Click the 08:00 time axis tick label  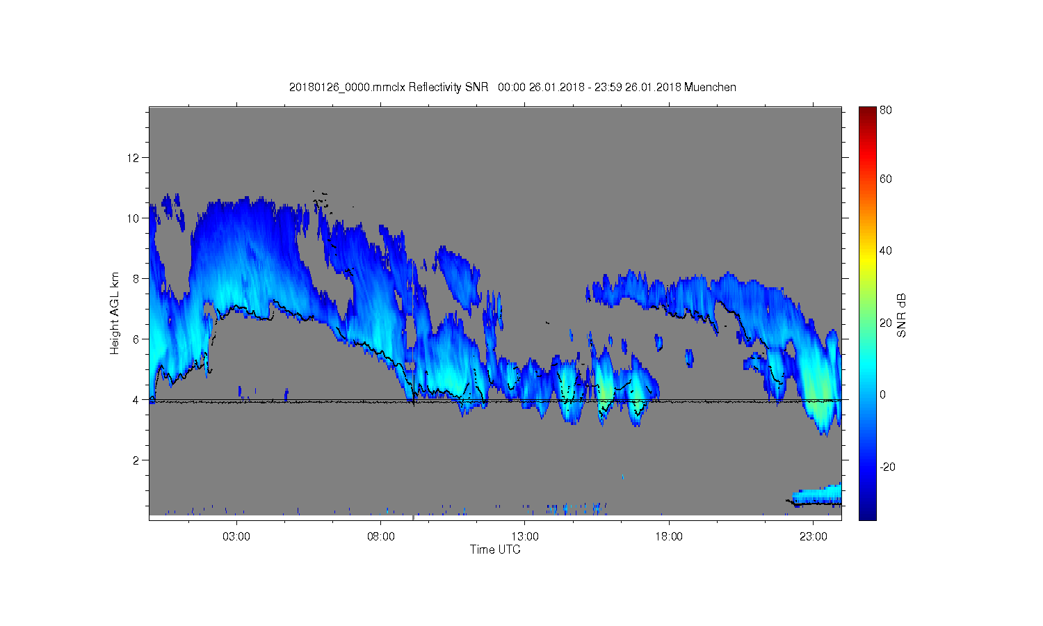[381, 537]
